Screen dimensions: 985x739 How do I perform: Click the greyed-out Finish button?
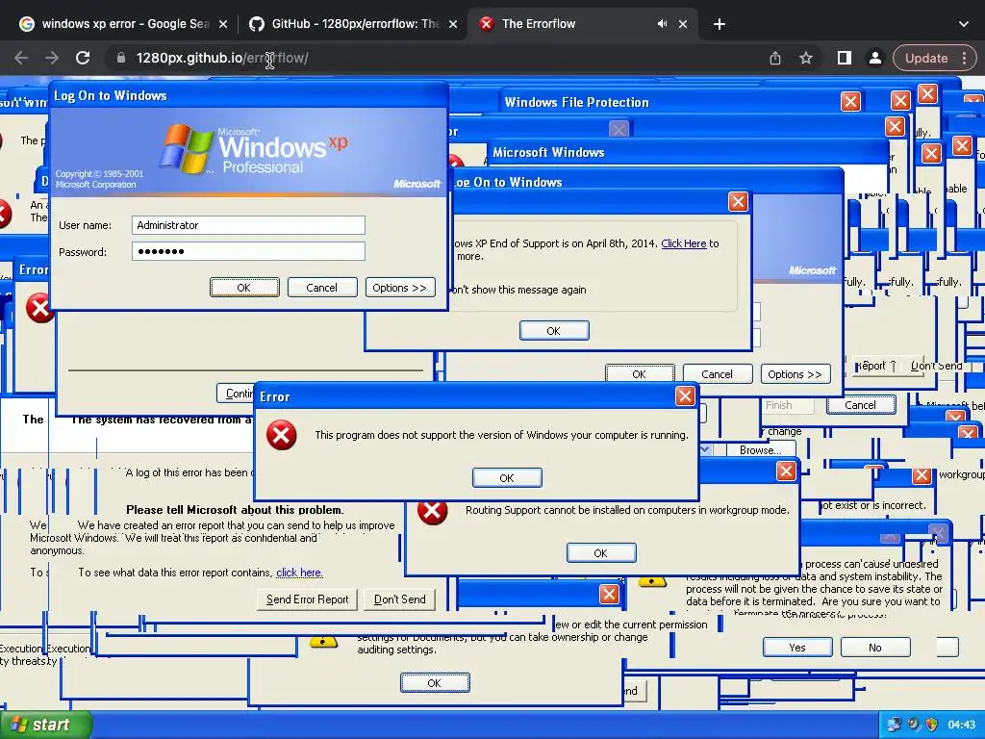[x=788, y=405]
